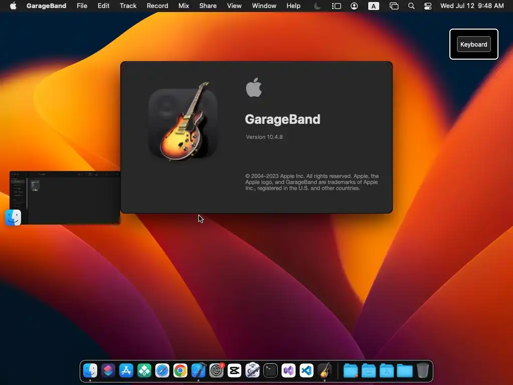Launch purple Visual Studio in Dock
Viewport: 513px width, 385px height.
click(x=288, y=370)
